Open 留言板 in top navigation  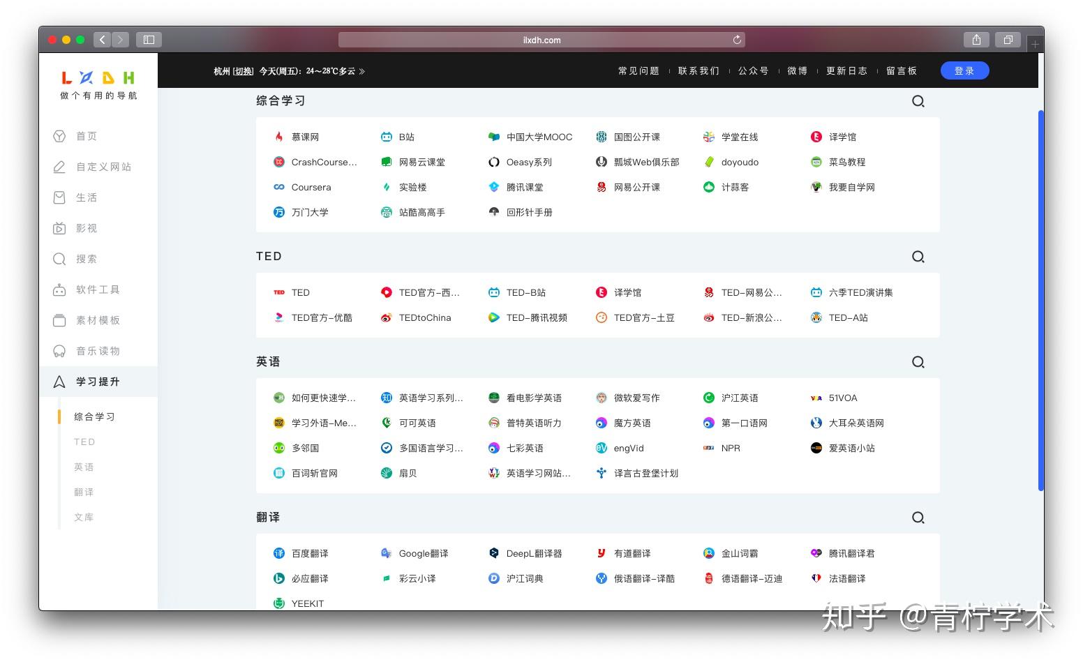tap(902, 70)
